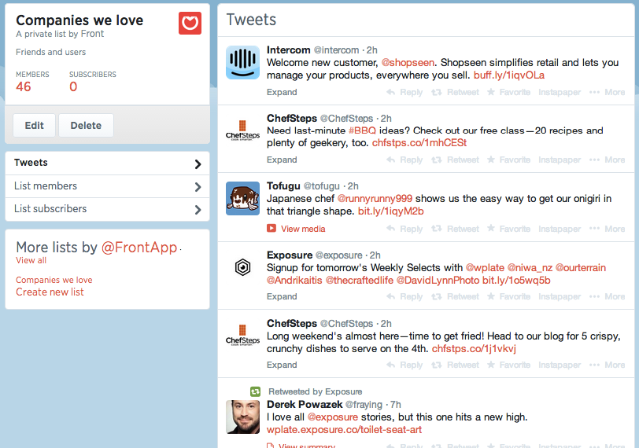Reply to the Tofugu tweet
This screenshot has width=639, height=448.
(x=404, y=229)
